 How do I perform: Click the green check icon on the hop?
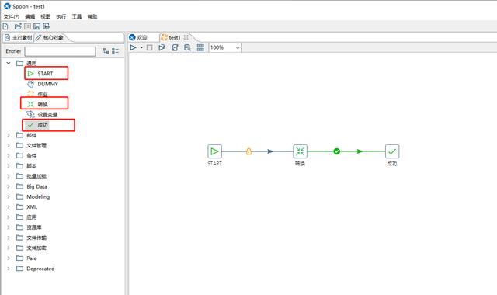[x=337, y=151]
